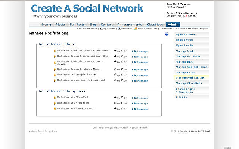Click the Find Others people icon
Image resolution: width=239 pixels, height=149 pixels.
(136, 28)
